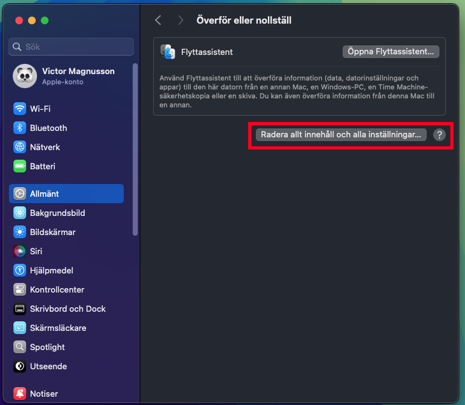Go forward with the right chevron

[x=181, y=20]
